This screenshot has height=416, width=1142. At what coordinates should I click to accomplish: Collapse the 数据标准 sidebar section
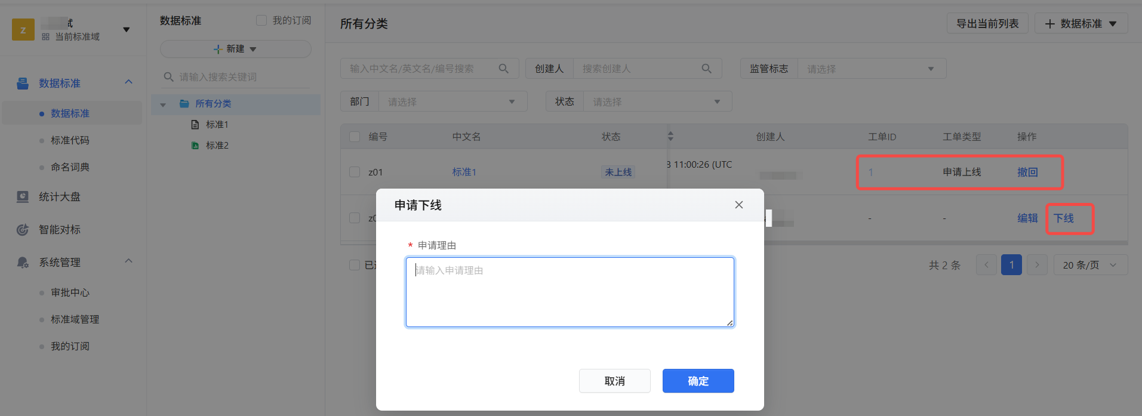point(128,82)
